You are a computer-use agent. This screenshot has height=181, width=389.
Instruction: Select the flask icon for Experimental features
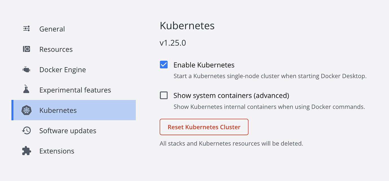[x=26, y=89]
